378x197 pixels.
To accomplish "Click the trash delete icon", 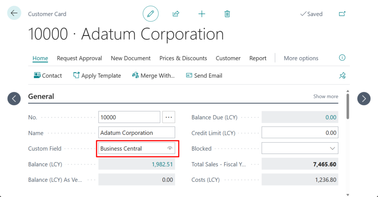I will click(x=227, y=14).
